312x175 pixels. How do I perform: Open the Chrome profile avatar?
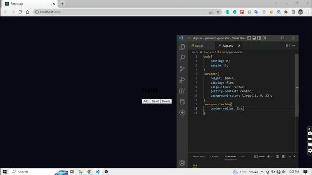(x=300, y=12)
